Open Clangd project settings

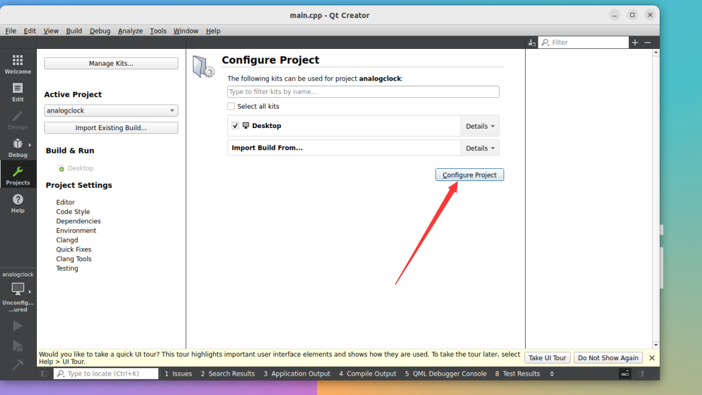[67, 240]
